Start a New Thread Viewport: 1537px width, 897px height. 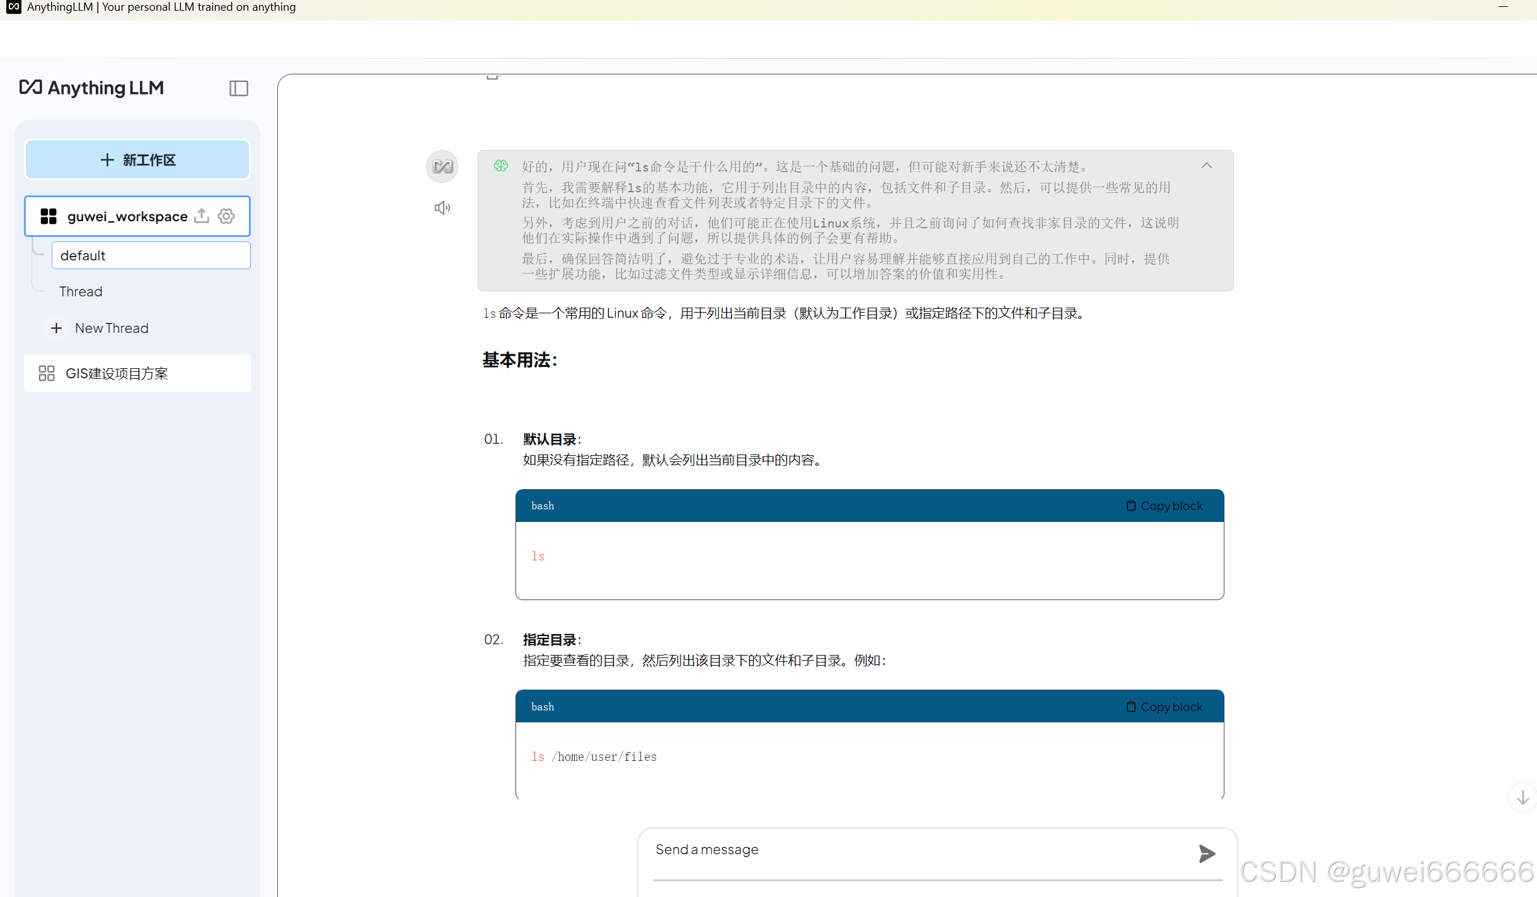tap(112, 328)
